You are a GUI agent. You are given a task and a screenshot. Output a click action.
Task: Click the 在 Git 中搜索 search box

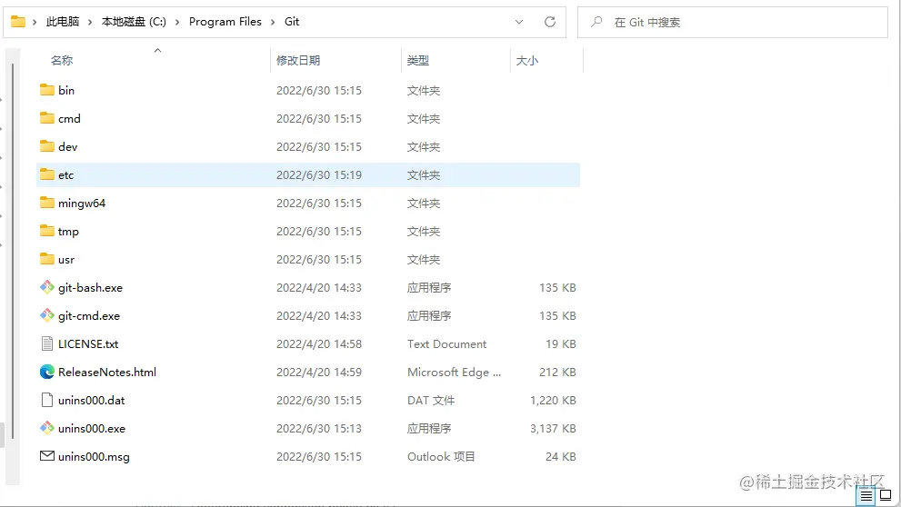[x=733, y=22]
